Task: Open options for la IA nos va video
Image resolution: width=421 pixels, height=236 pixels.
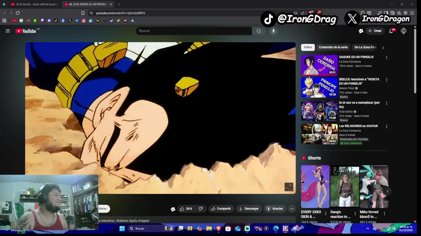Action: (x=386, y=103)
